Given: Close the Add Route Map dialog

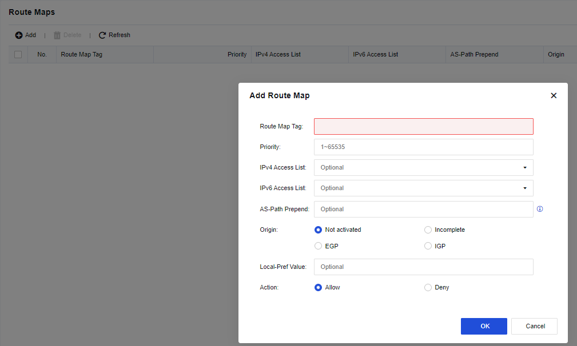Looking at the screenshot, I should click(553, 96).
